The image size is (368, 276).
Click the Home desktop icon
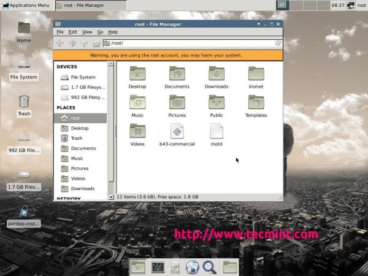pos(24,33)
